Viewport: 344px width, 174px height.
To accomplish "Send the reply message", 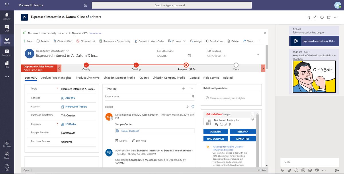I will click(x=337, y=170).
